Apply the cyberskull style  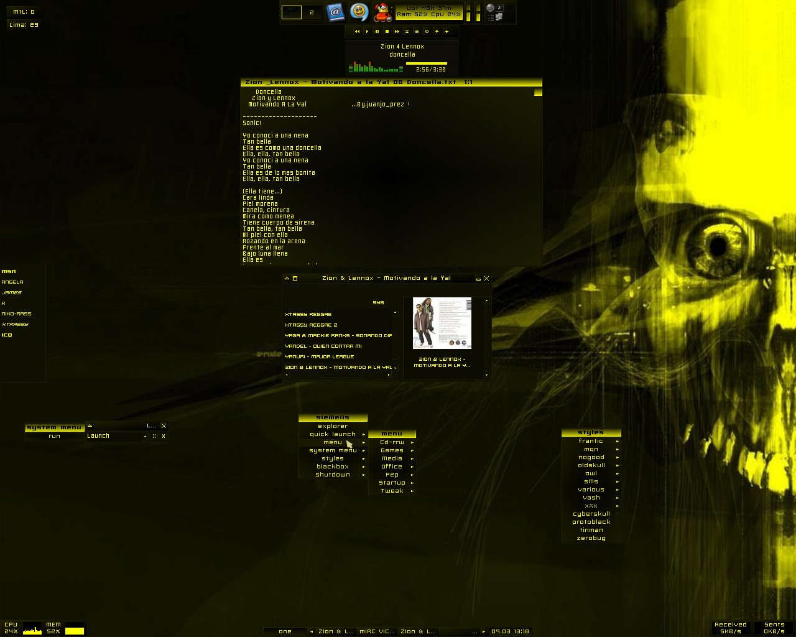(x=591, y=514)
